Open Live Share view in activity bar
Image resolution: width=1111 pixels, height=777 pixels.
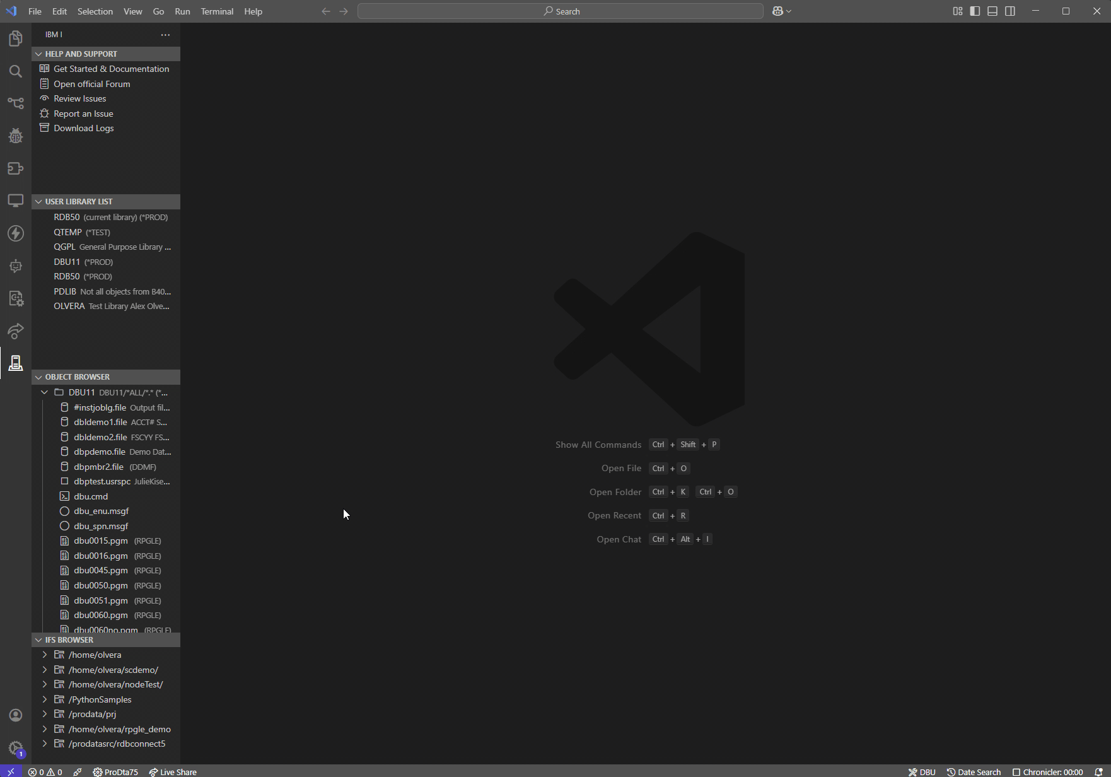[16, 330]
